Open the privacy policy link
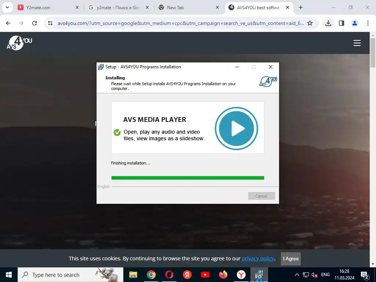 tap(258, 258)
